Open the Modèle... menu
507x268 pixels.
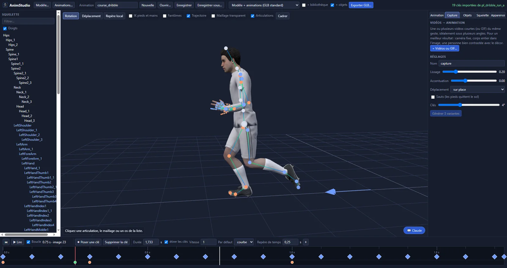click(42, 5)
